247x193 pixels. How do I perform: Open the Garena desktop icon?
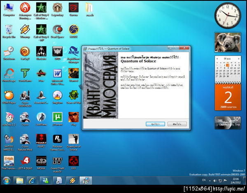74,10
